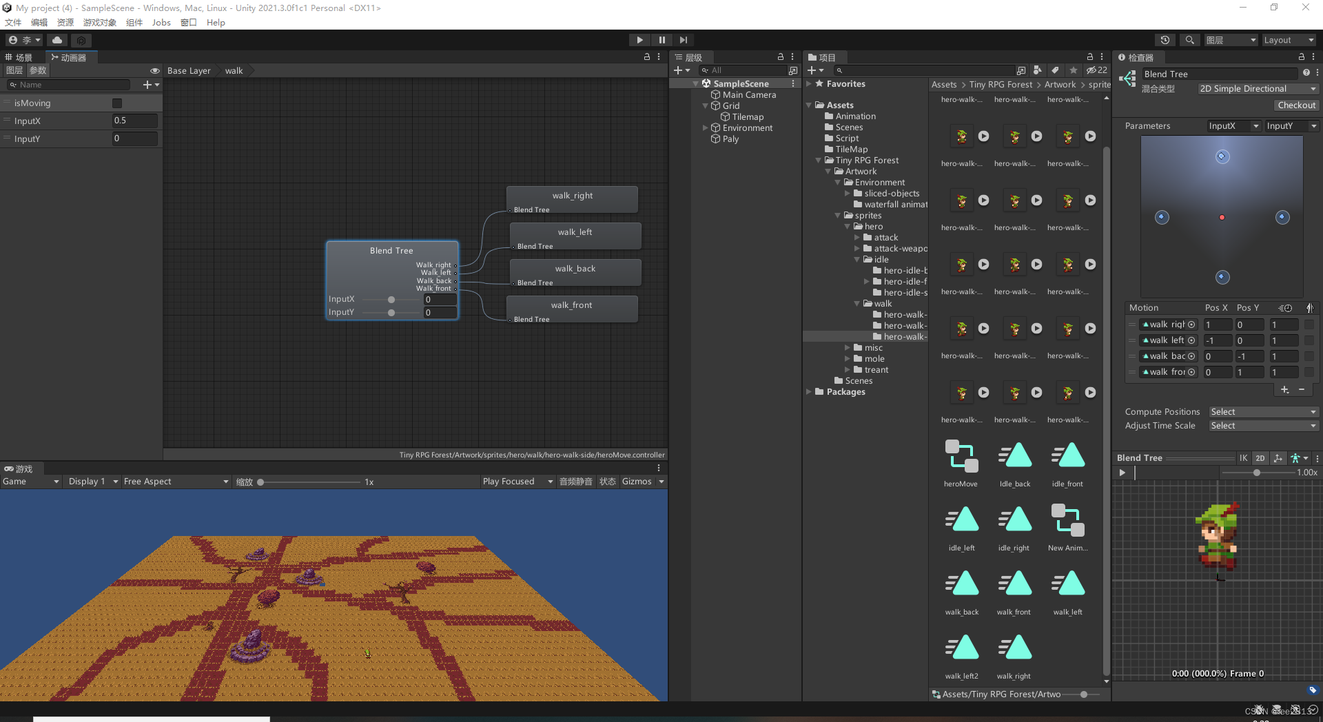The height and width of the screenshot is (722, 1323).
Task: Open the Animation folder under Assets
Action: (855, 116)
